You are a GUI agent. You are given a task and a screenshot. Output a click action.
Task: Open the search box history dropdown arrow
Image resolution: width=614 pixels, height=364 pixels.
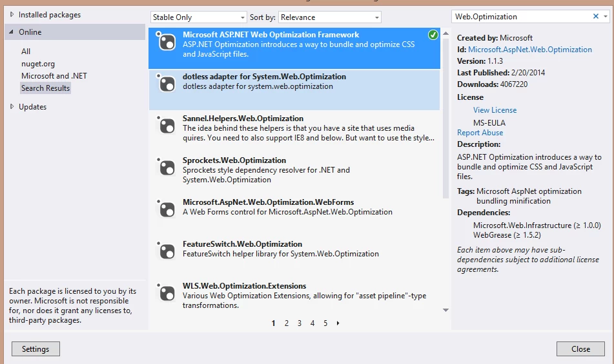[606, 16]
